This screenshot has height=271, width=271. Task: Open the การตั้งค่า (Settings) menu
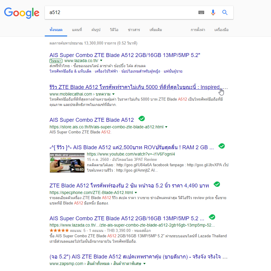pyautogui.click(x=198, y=30)
